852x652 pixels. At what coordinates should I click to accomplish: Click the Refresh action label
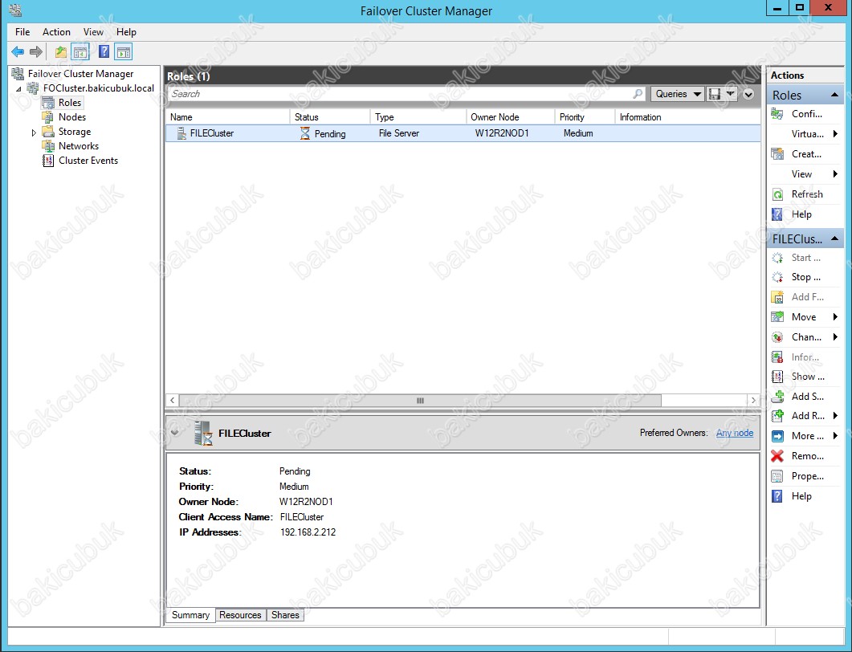tap(808, 194)
